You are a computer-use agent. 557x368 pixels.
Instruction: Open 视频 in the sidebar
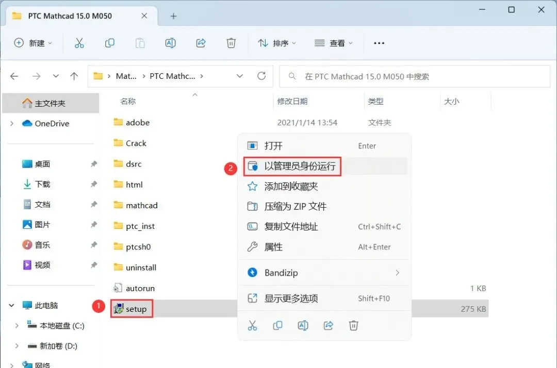tap(42, 265)
